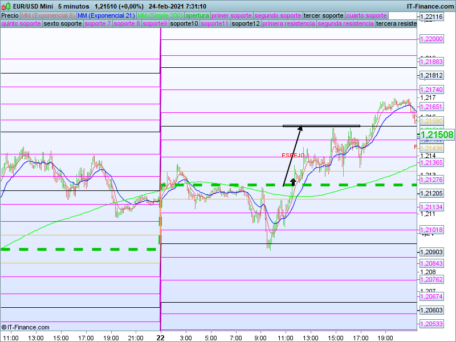Click the small black up-arrow marker on the chart
The image size is (456, 342).
coord(293,181)
